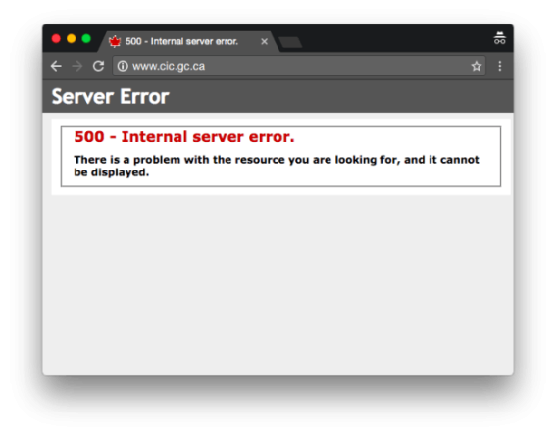Click the browser back arrow
Viewport: 556px width, 436px height.
(x=56, y=66)
